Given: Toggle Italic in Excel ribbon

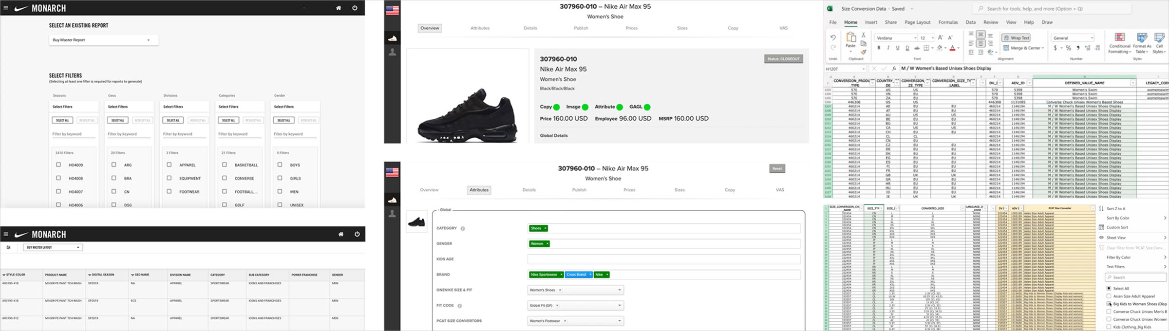Looking at the screenshot, I should [x=888, y=48].
